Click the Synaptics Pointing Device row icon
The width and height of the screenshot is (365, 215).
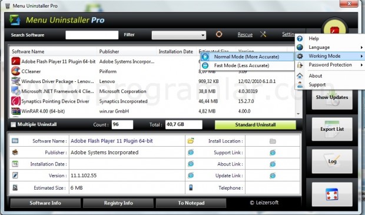coord(15,101)
